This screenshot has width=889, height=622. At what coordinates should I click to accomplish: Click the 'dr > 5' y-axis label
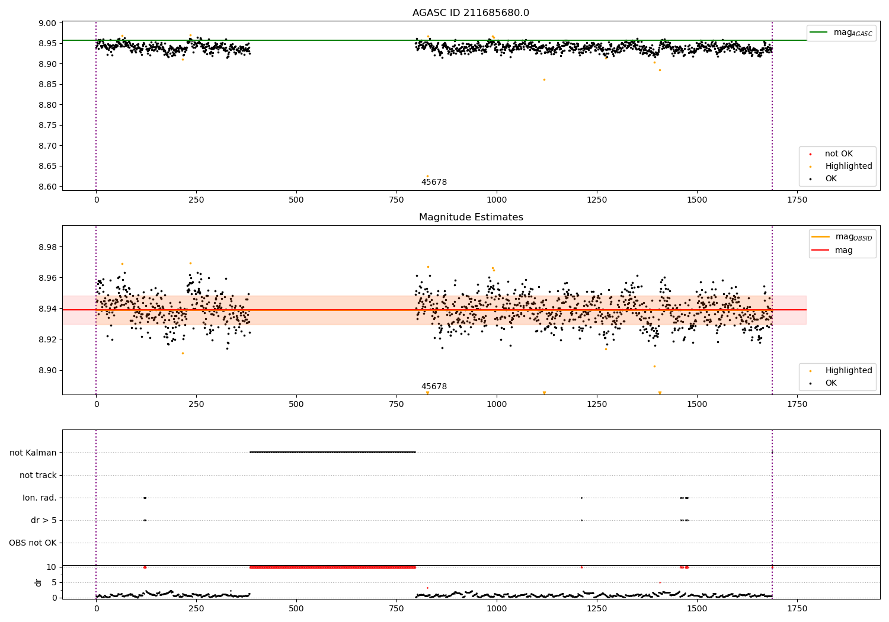click(44, 520)
